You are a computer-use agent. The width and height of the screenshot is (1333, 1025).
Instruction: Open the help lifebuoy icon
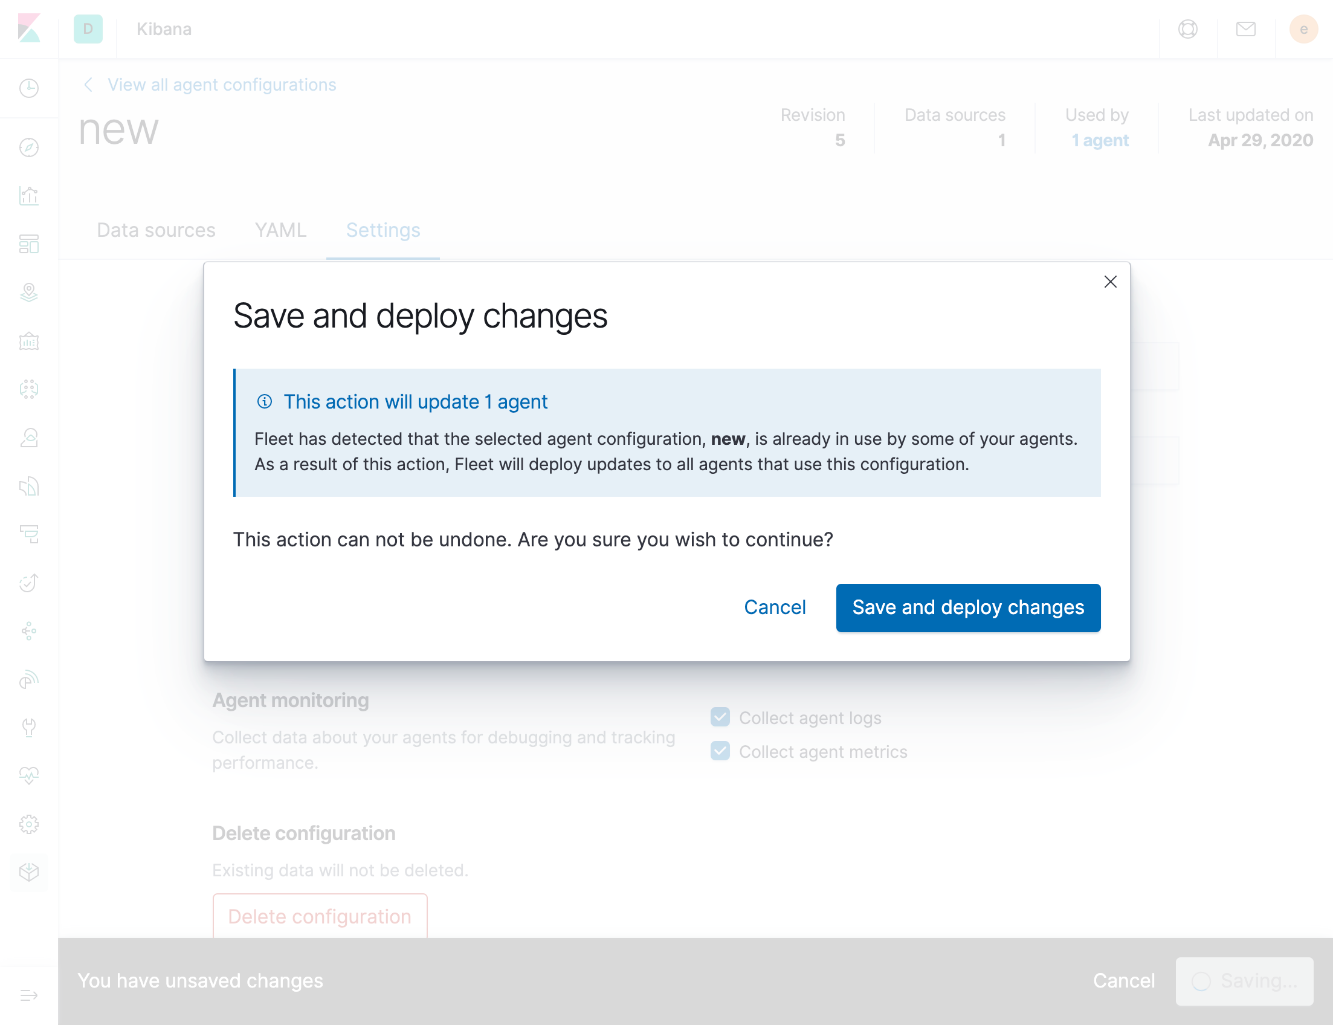(1187, 28)
